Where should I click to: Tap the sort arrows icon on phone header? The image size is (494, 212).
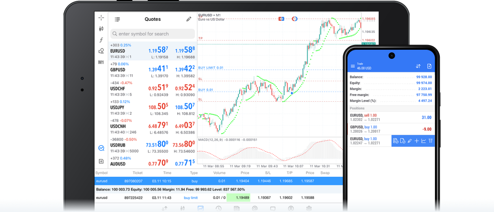click(x=418, y=66)
